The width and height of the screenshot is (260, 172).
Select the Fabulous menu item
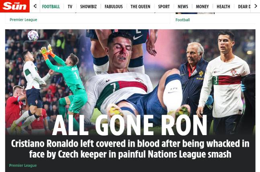(114, 6)
